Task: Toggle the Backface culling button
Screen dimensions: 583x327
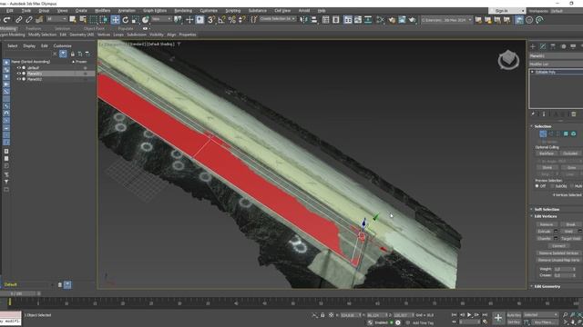Action: click(x=547, y=154)
